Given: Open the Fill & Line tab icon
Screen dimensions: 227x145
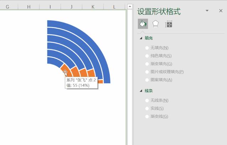Looking at the screenshot, I should 143,24.
